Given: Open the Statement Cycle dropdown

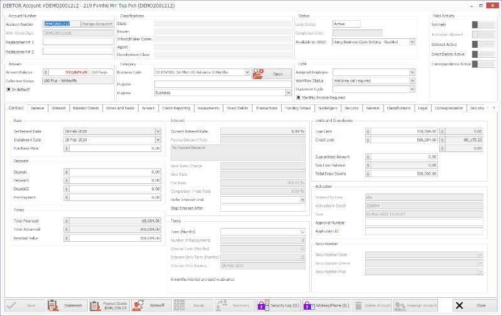Looking at the screenshot, I should [412, 89].
